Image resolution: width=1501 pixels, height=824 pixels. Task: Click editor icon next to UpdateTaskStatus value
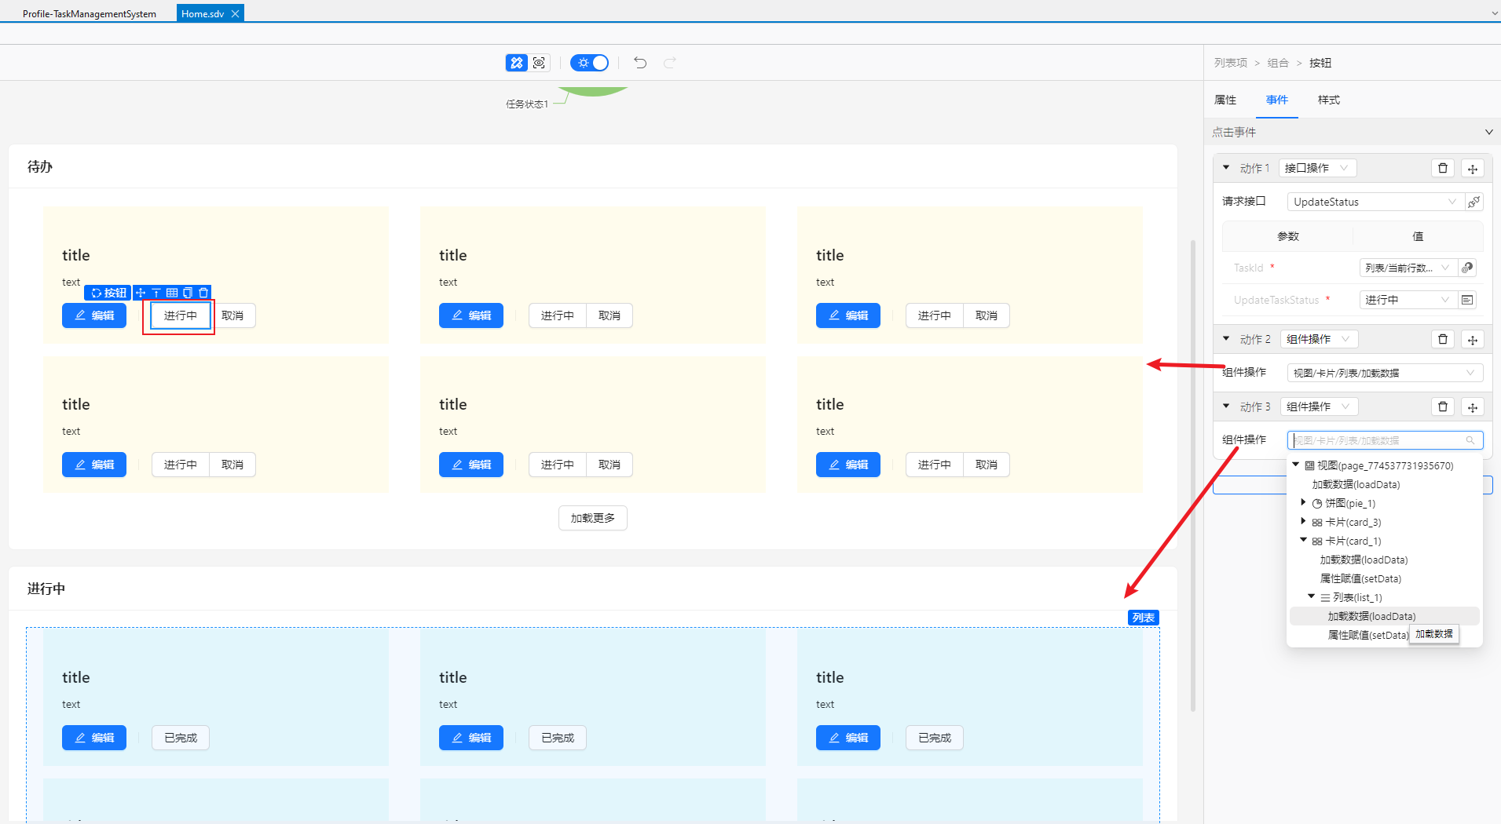1467,300
